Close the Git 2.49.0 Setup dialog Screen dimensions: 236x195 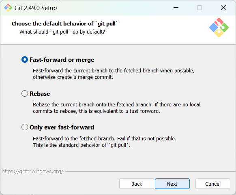(x=223, y=8)
